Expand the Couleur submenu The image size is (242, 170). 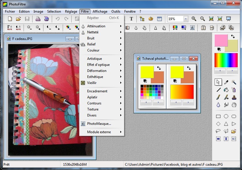(102, 50)
